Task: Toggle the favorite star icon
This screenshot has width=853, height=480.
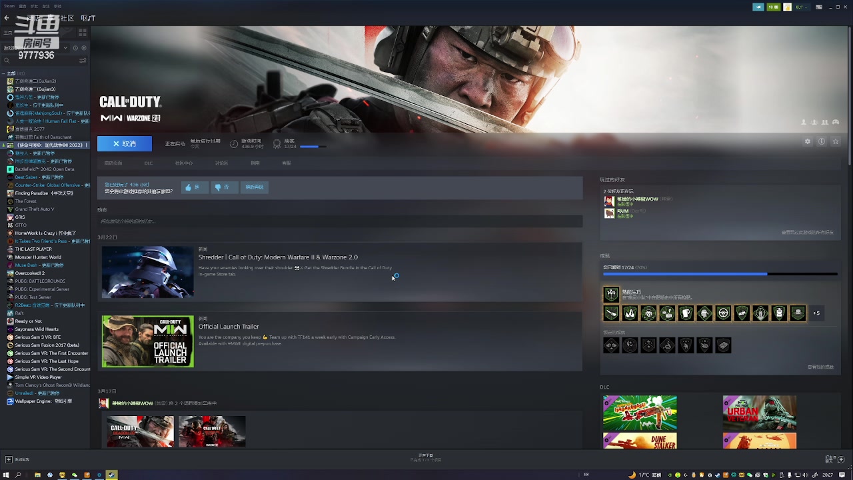Action: pyautogui.click(x=836, y=141)
